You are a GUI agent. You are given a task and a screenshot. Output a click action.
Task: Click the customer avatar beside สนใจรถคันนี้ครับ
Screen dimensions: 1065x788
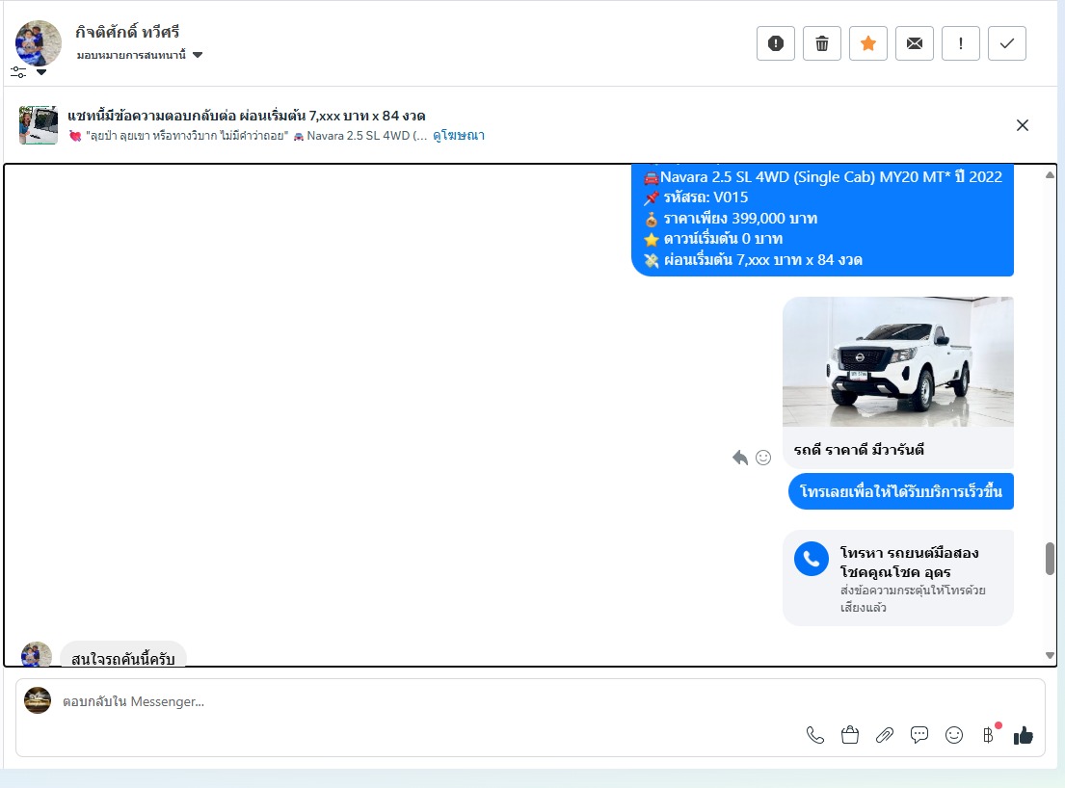37,654
